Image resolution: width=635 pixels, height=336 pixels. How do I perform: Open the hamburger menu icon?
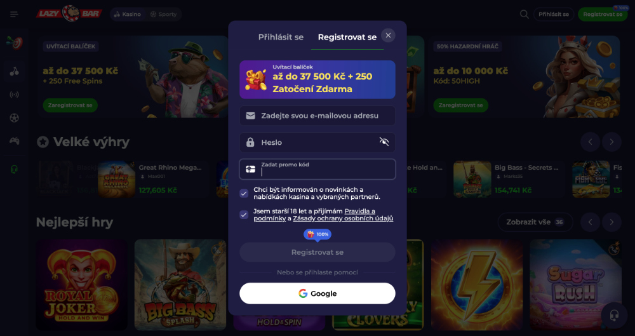pyautogui.click(x=14, y=14)
